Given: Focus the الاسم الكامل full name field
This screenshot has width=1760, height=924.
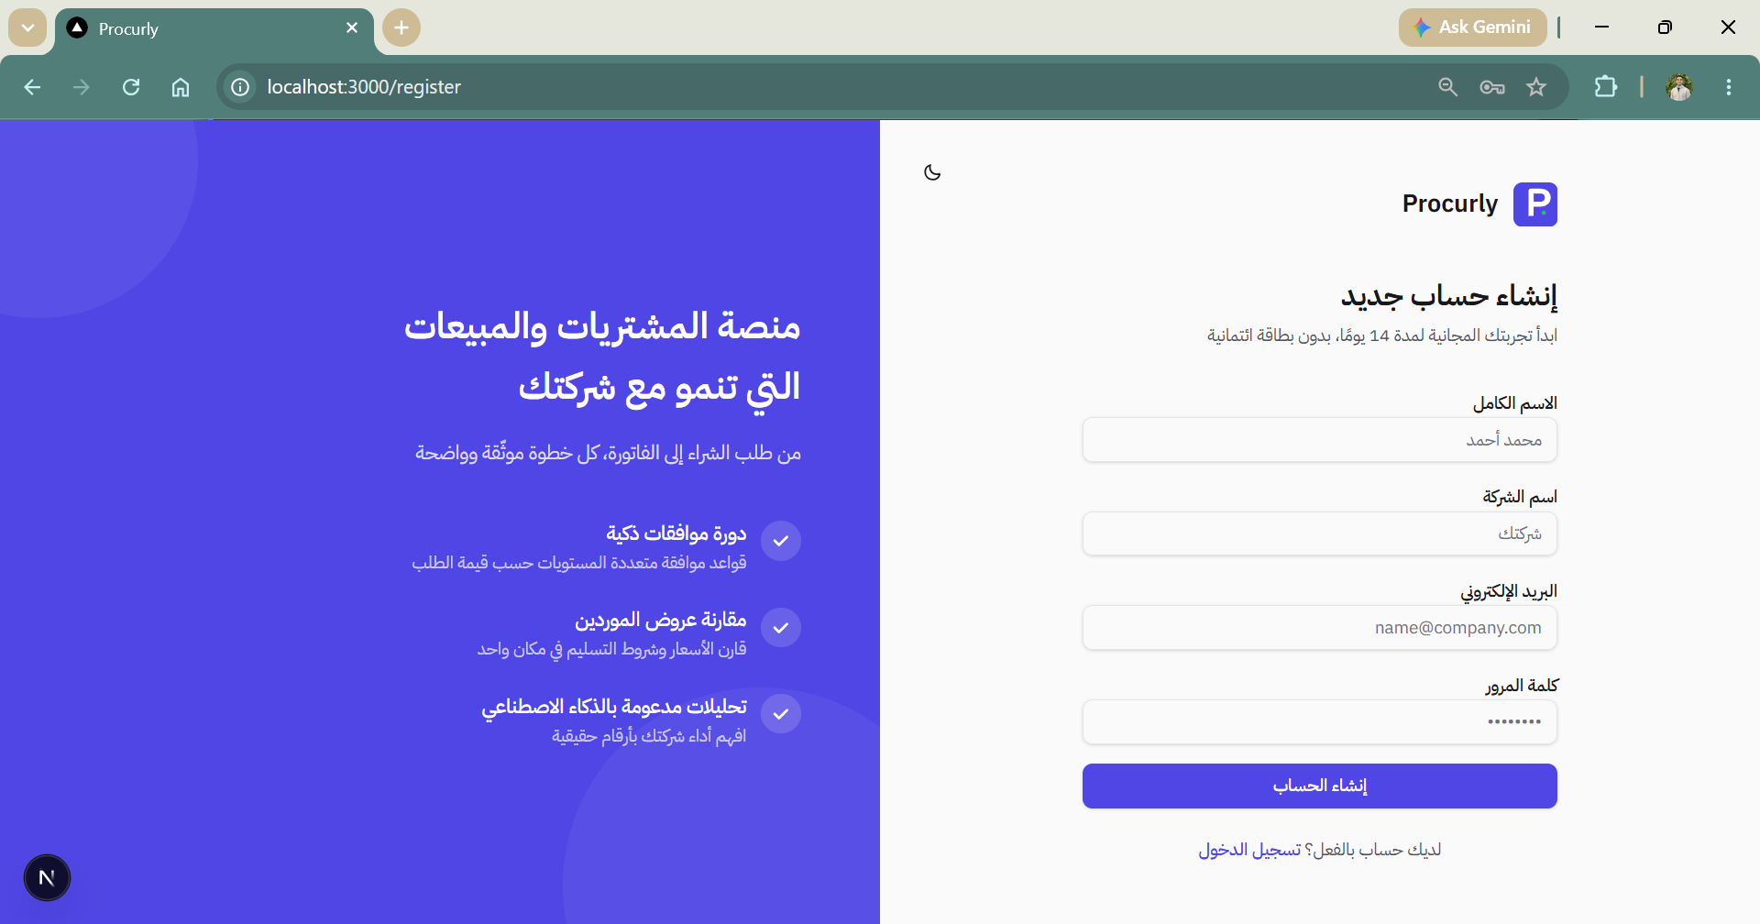Looking at the screenshot, I should [x=1320, y=440].
